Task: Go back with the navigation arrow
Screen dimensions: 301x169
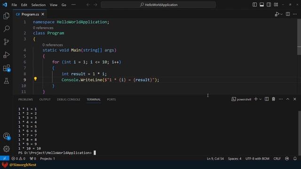Action: click(88, 5)
